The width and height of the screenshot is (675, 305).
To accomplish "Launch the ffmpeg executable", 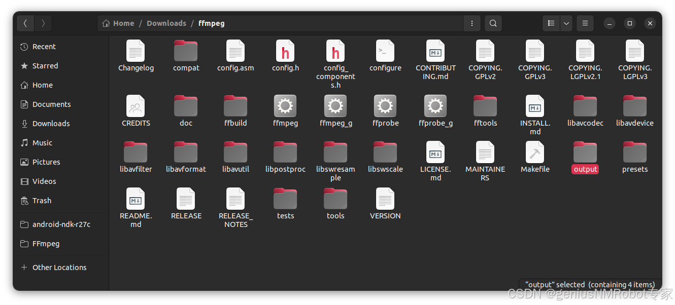I will [x=285, y=106].
